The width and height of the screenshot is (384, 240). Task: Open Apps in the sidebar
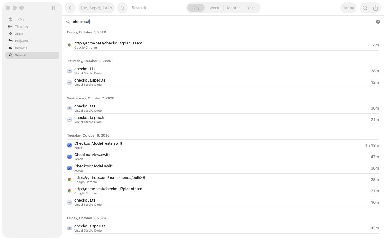[32, 34]
